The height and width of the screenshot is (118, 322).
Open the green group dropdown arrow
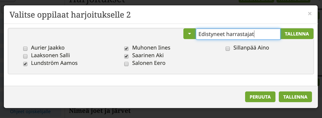(190, 34)
